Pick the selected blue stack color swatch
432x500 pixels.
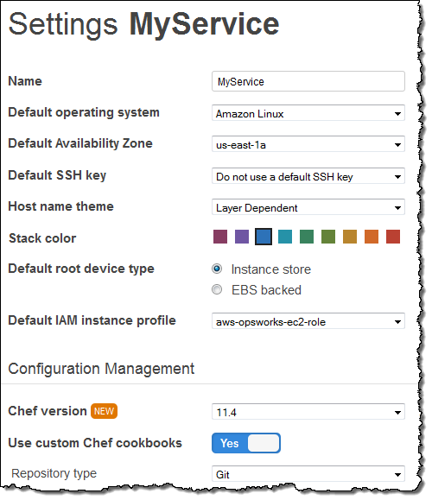click(x=264, y=237)
